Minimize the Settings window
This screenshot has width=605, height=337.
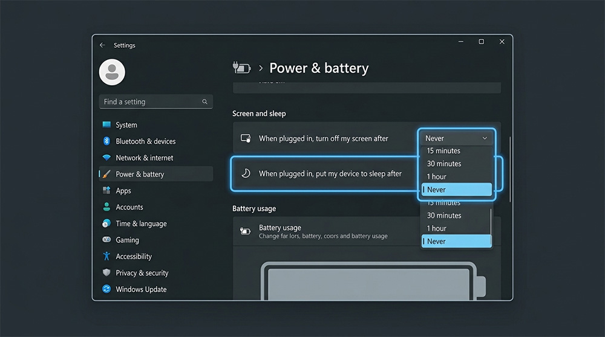(x=460, y=42)
